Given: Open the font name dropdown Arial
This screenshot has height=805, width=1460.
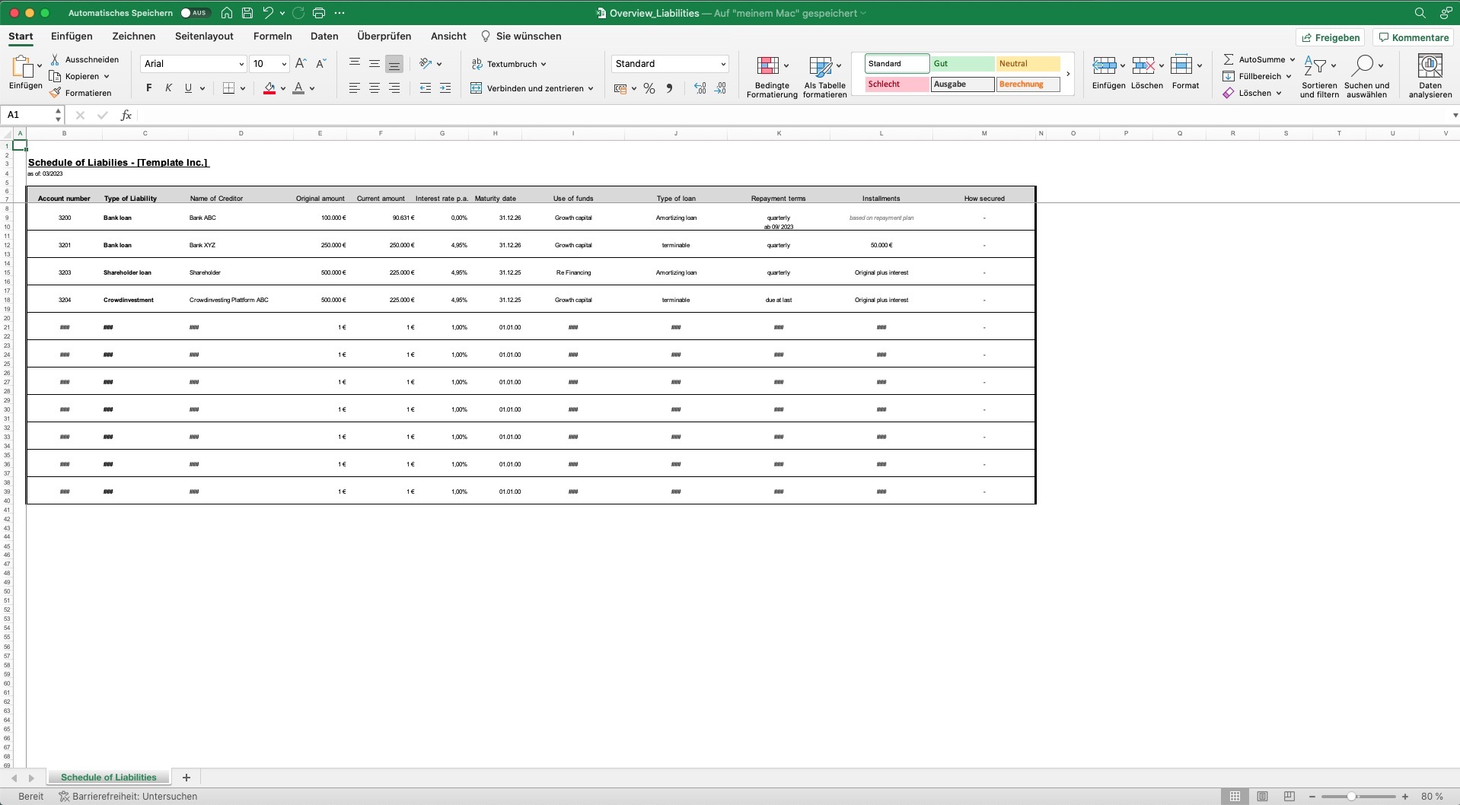Looking at the screenshot, I should (x=241, y=64).
